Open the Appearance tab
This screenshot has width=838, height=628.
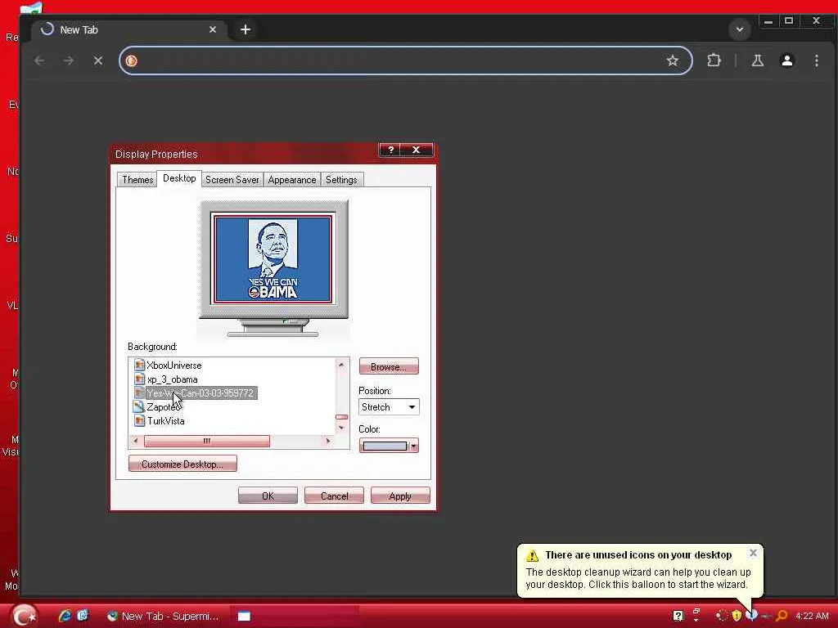[292, 179]
